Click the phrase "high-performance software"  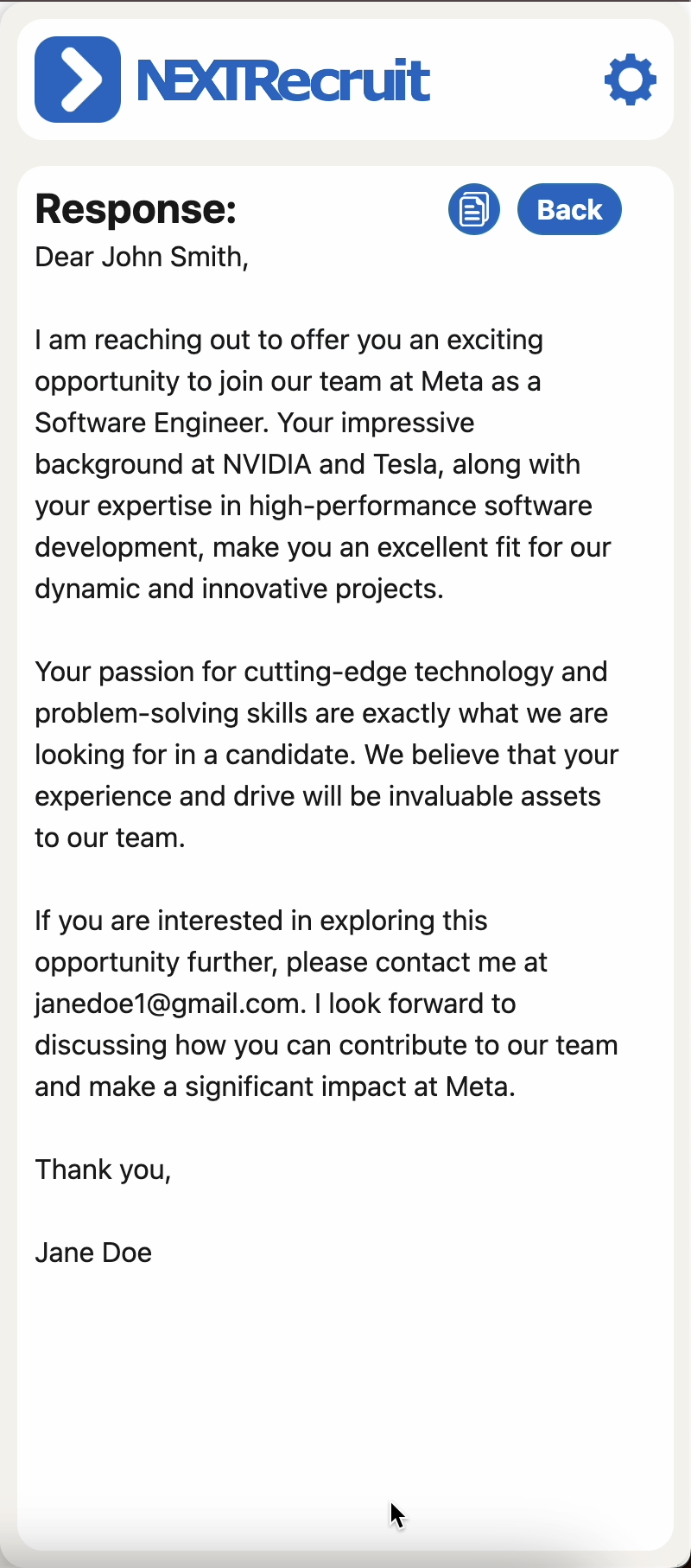pos(421,506)
